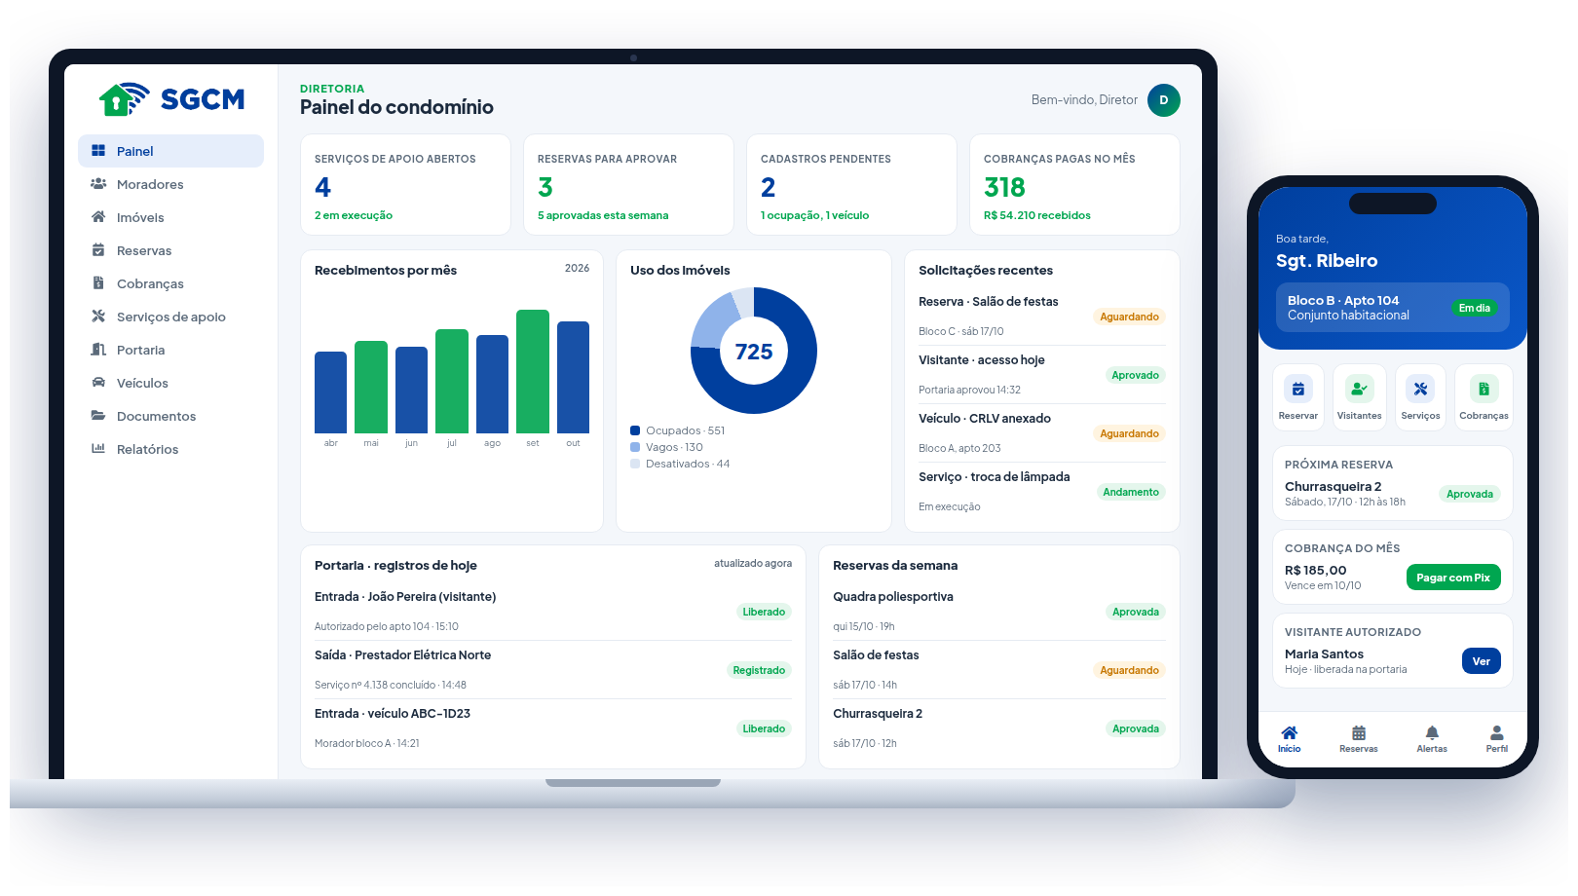Click the Cobranças invoice icon in sidebar
The image size is (1578, 896).
click(x=98, y=283)
